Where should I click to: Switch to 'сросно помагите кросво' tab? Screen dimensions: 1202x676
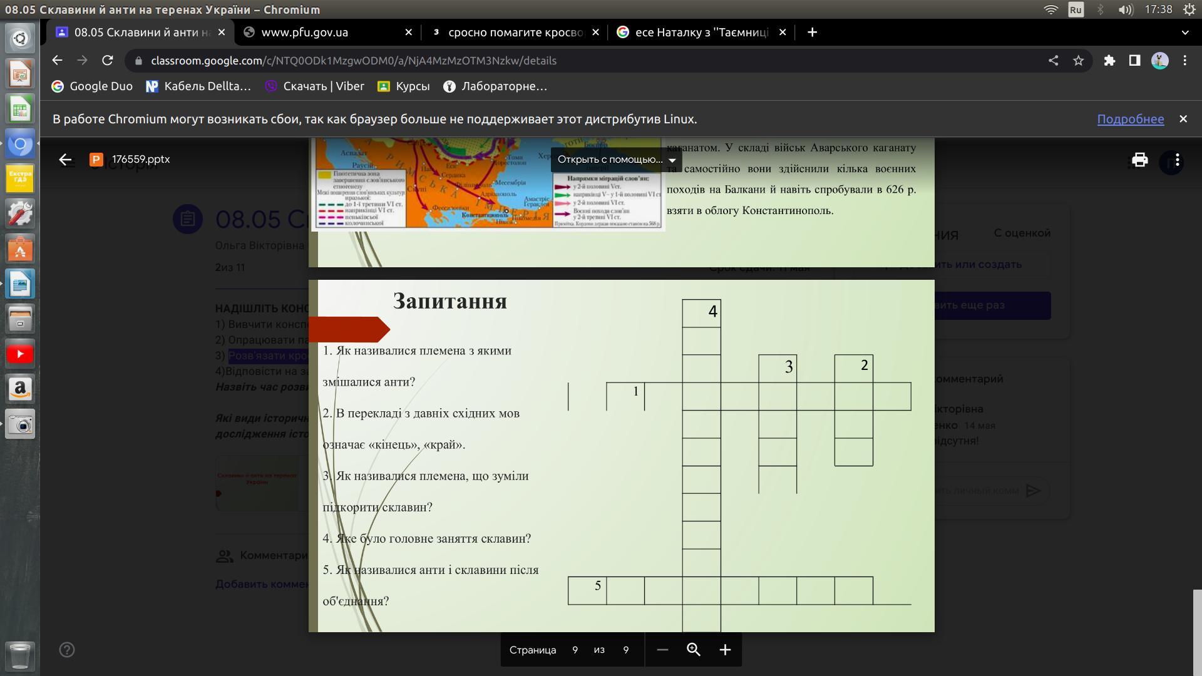coord(515,33)
